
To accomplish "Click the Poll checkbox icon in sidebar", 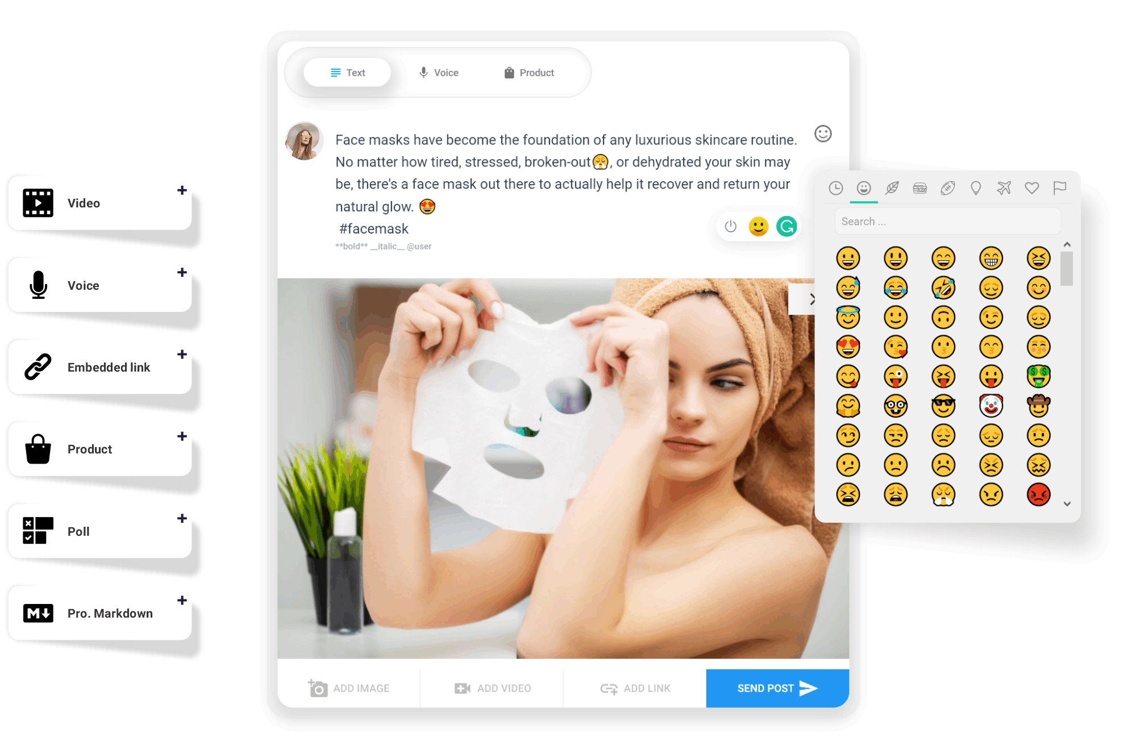I will pyautogui.click(x=37, y=530).
